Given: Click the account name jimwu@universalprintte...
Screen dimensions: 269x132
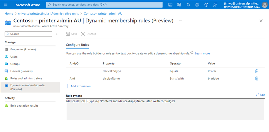Looking at the screenshot, I should 242,3.
